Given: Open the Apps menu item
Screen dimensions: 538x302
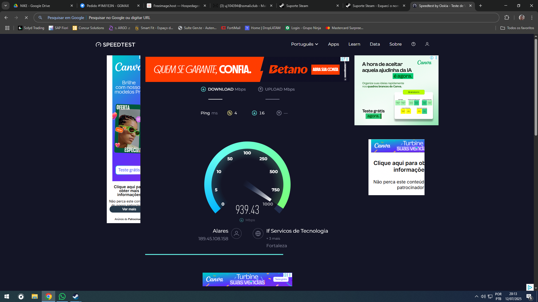Looking at the screenshot, I should (333, 44).
